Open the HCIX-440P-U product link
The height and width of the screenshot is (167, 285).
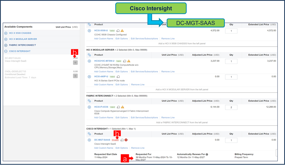(x=101, y=77)
